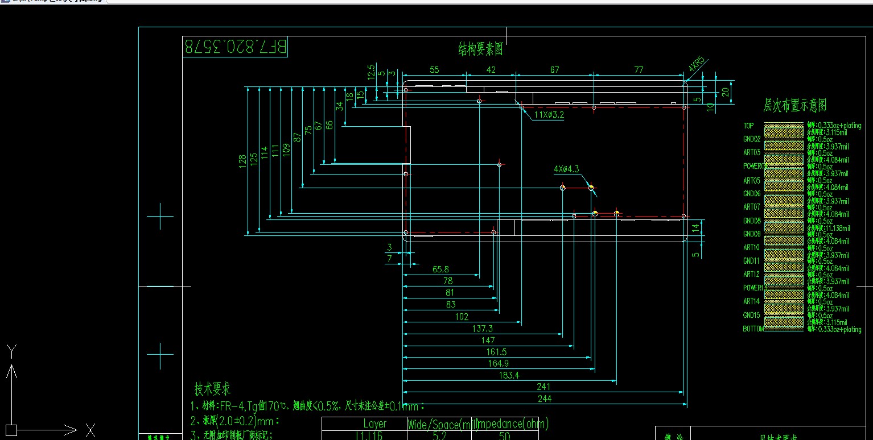Select the vertical dimension 128
This screenshot has height=440, width=873.
(x=243, y=161)
